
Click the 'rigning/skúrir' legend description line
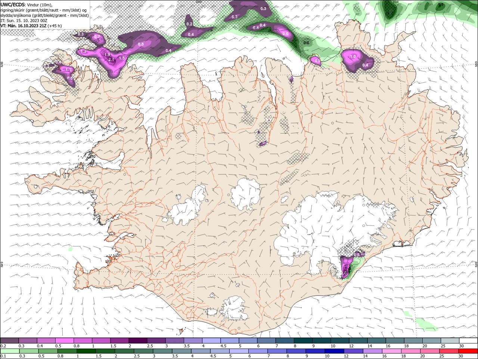(x=43, y=10)
